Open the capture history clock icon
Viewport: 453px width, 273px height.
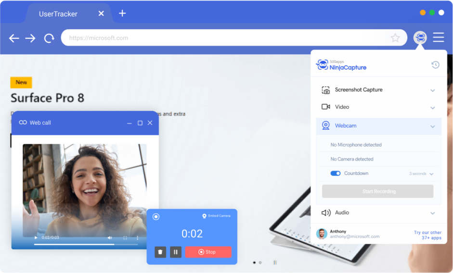435,65
